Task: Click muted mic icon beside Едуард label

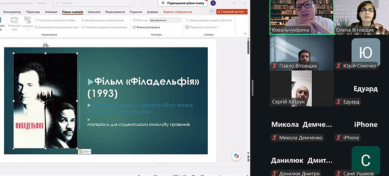Action: coord(338,102)
